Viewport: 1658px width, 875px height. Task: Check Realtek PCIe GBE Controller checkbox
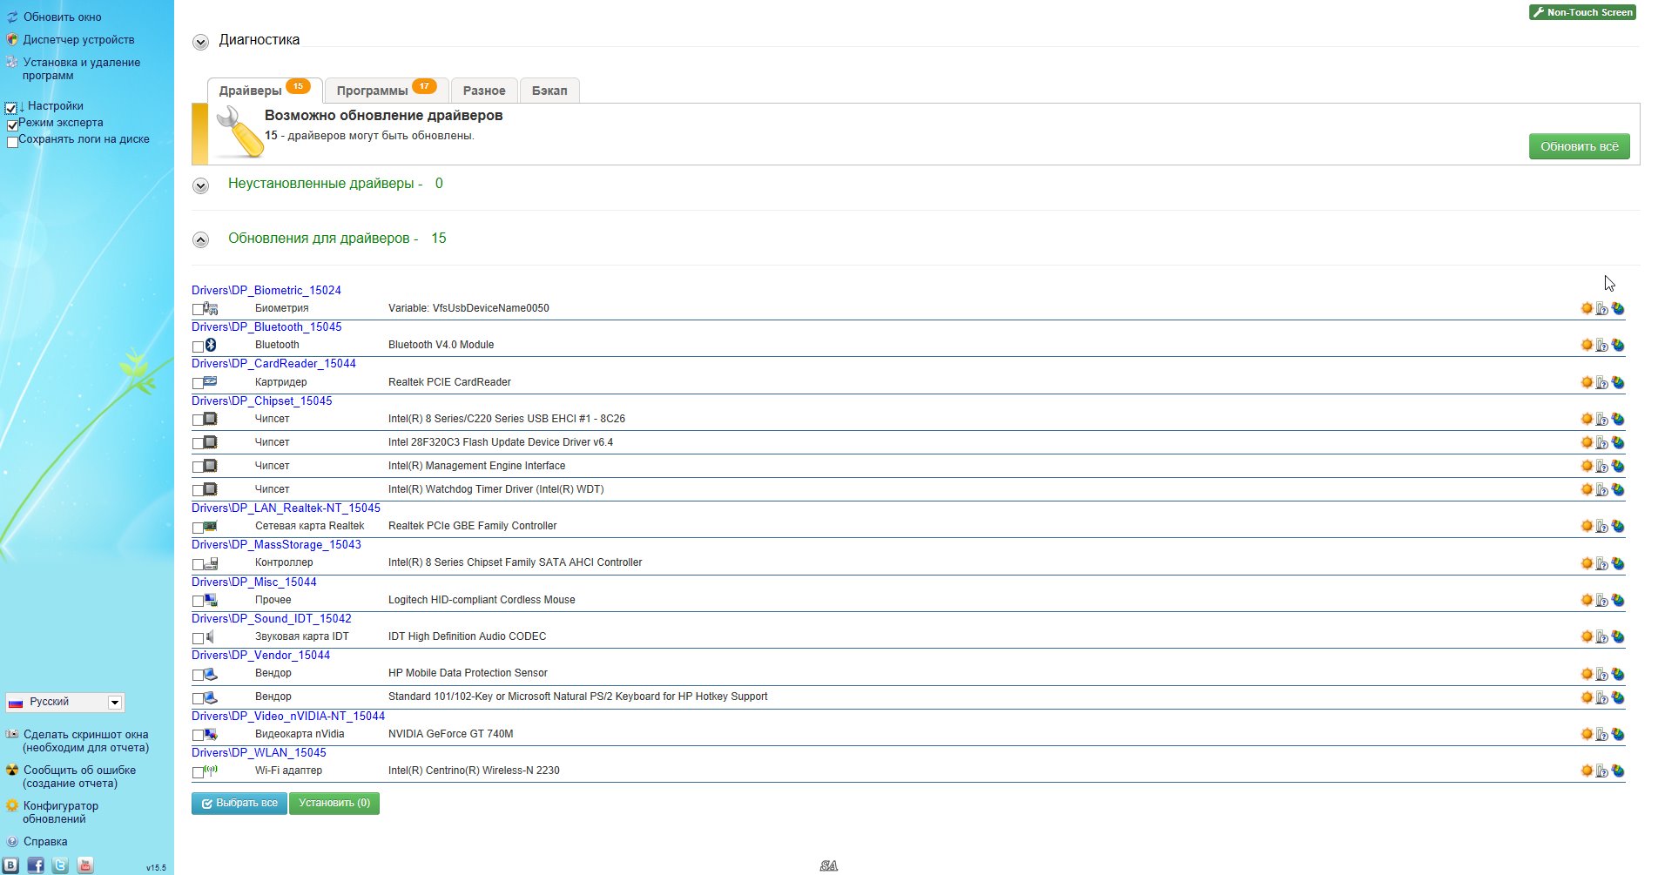pos(198,528)
